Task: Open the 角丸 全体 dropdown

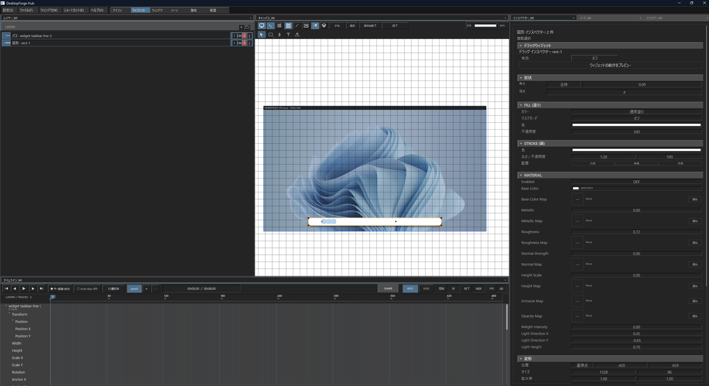Action: coord(564,85)
